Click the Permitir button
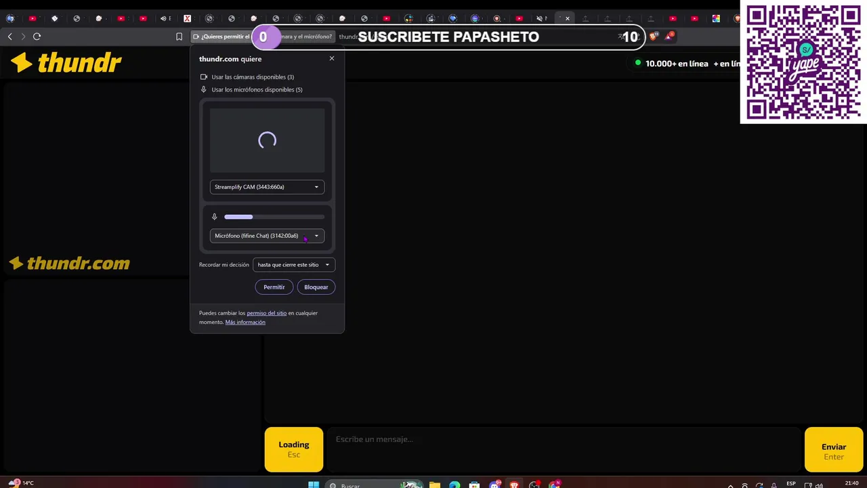Viewport: 867px width, 488px height. [274, 287]
